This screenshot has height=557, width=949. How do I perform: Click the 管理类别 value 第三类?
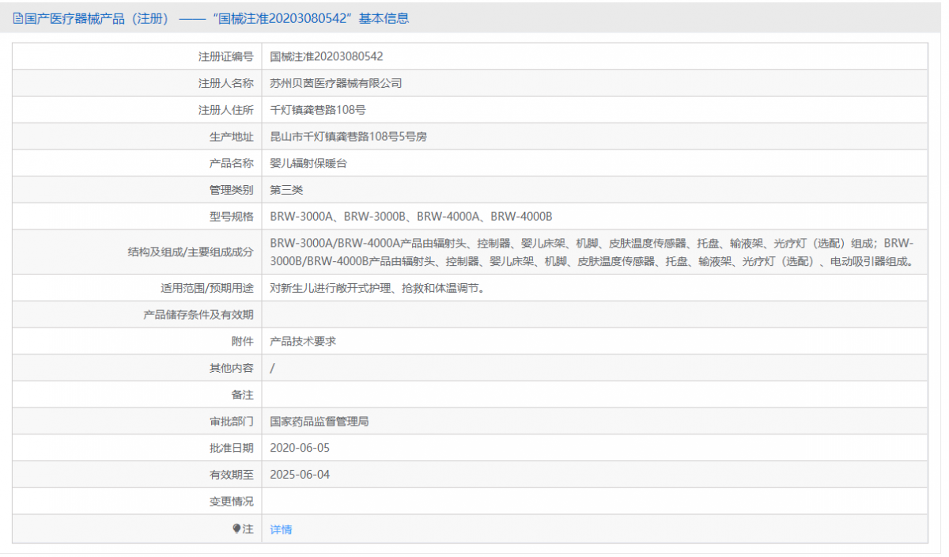click(286, 189)
